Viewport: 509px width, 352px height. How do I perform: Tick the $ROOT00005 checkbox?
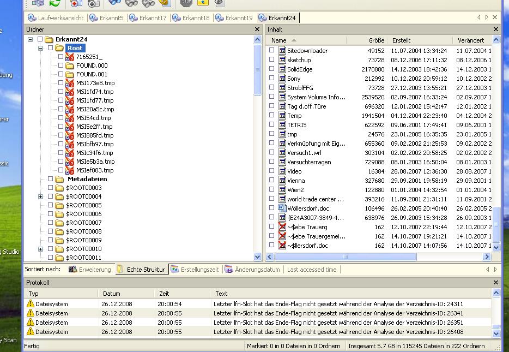pos(50,205)
